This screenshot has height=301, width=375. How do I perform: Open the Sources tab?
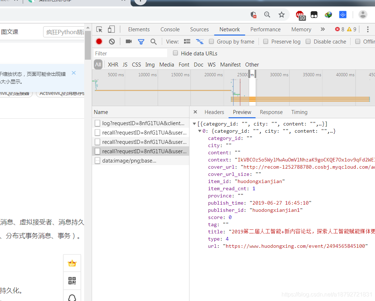[x=199, y=29]
